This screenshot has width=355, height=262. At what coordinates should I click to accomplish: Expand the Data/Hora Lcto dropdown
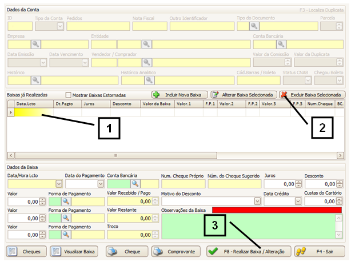59,184
